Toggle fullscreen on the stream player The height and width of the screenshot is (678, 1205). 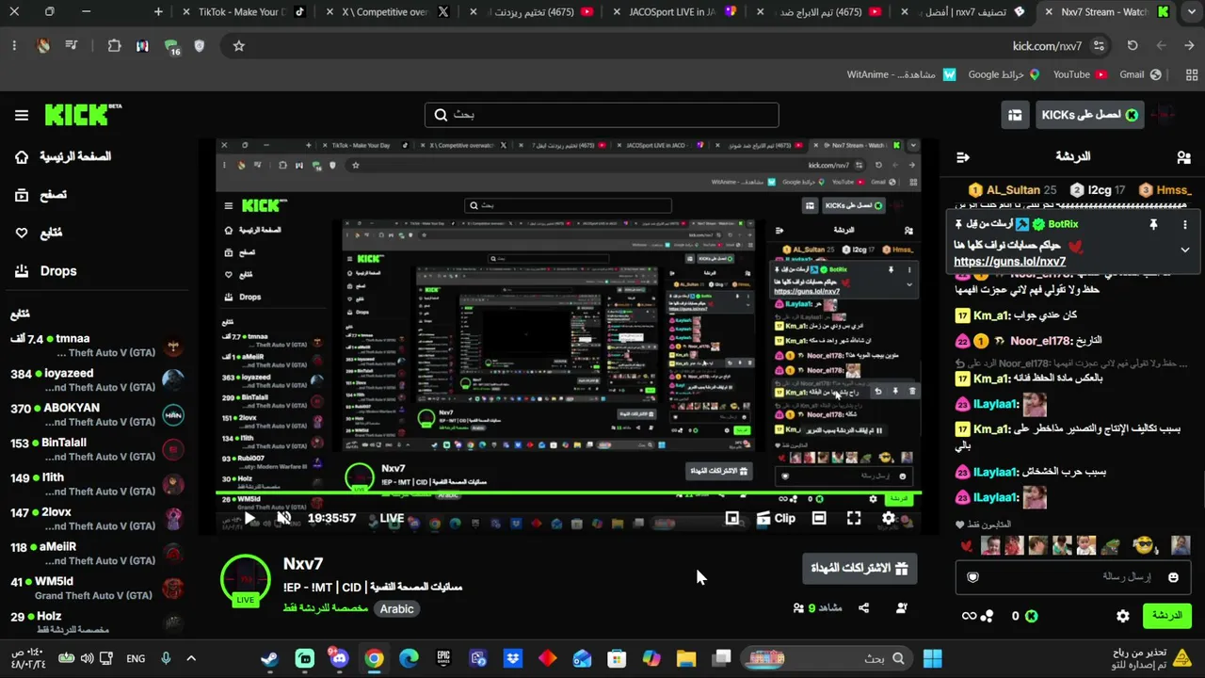point(854,518)
